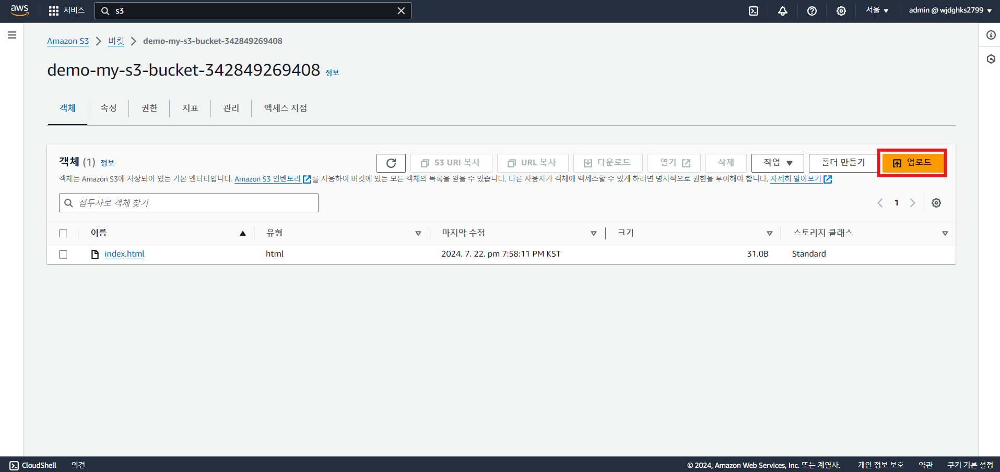Click the 2024. 7. 22. modified date cell
This screenshot has height=472, width=1000.
[x=501, y=254]
